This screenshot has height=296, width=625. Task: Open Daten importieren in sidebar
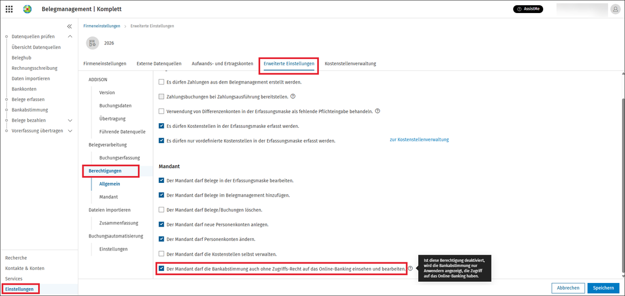[31, 78]
